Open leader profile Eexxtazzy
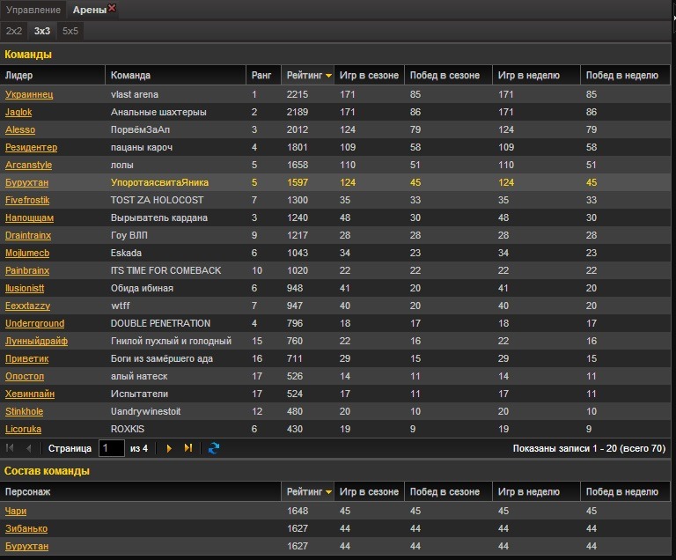 27,306
